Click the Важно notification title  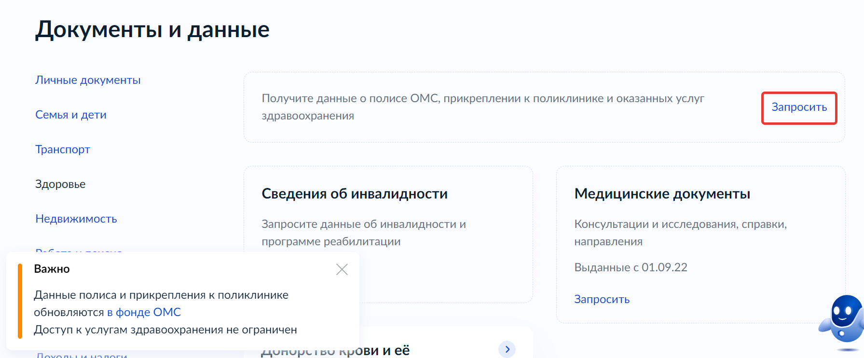52,269
